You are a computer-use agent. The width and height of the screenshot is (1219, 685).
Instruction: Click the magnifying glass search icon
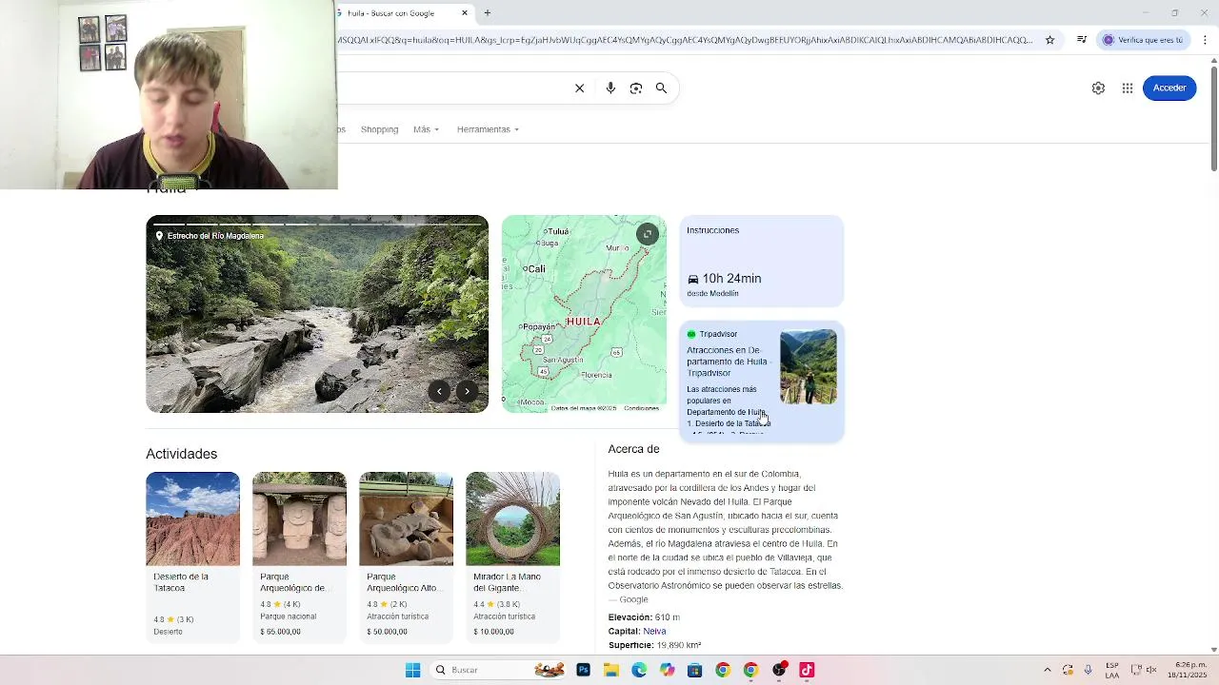tap(661, 88)
